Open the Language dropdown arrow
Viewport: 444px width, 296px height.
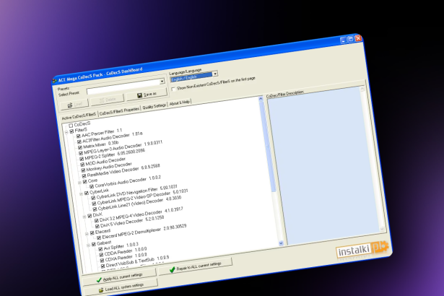pos(215,74)
